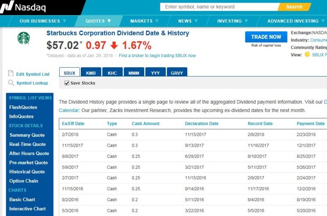Open the Symbol Lookup link
Image resolution: width=327 pixels, height=216 pixels.
tap(32, 83)
